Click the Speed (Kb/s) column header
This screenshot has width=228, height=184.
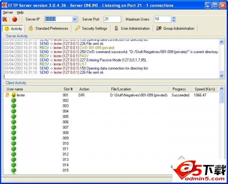204,89
